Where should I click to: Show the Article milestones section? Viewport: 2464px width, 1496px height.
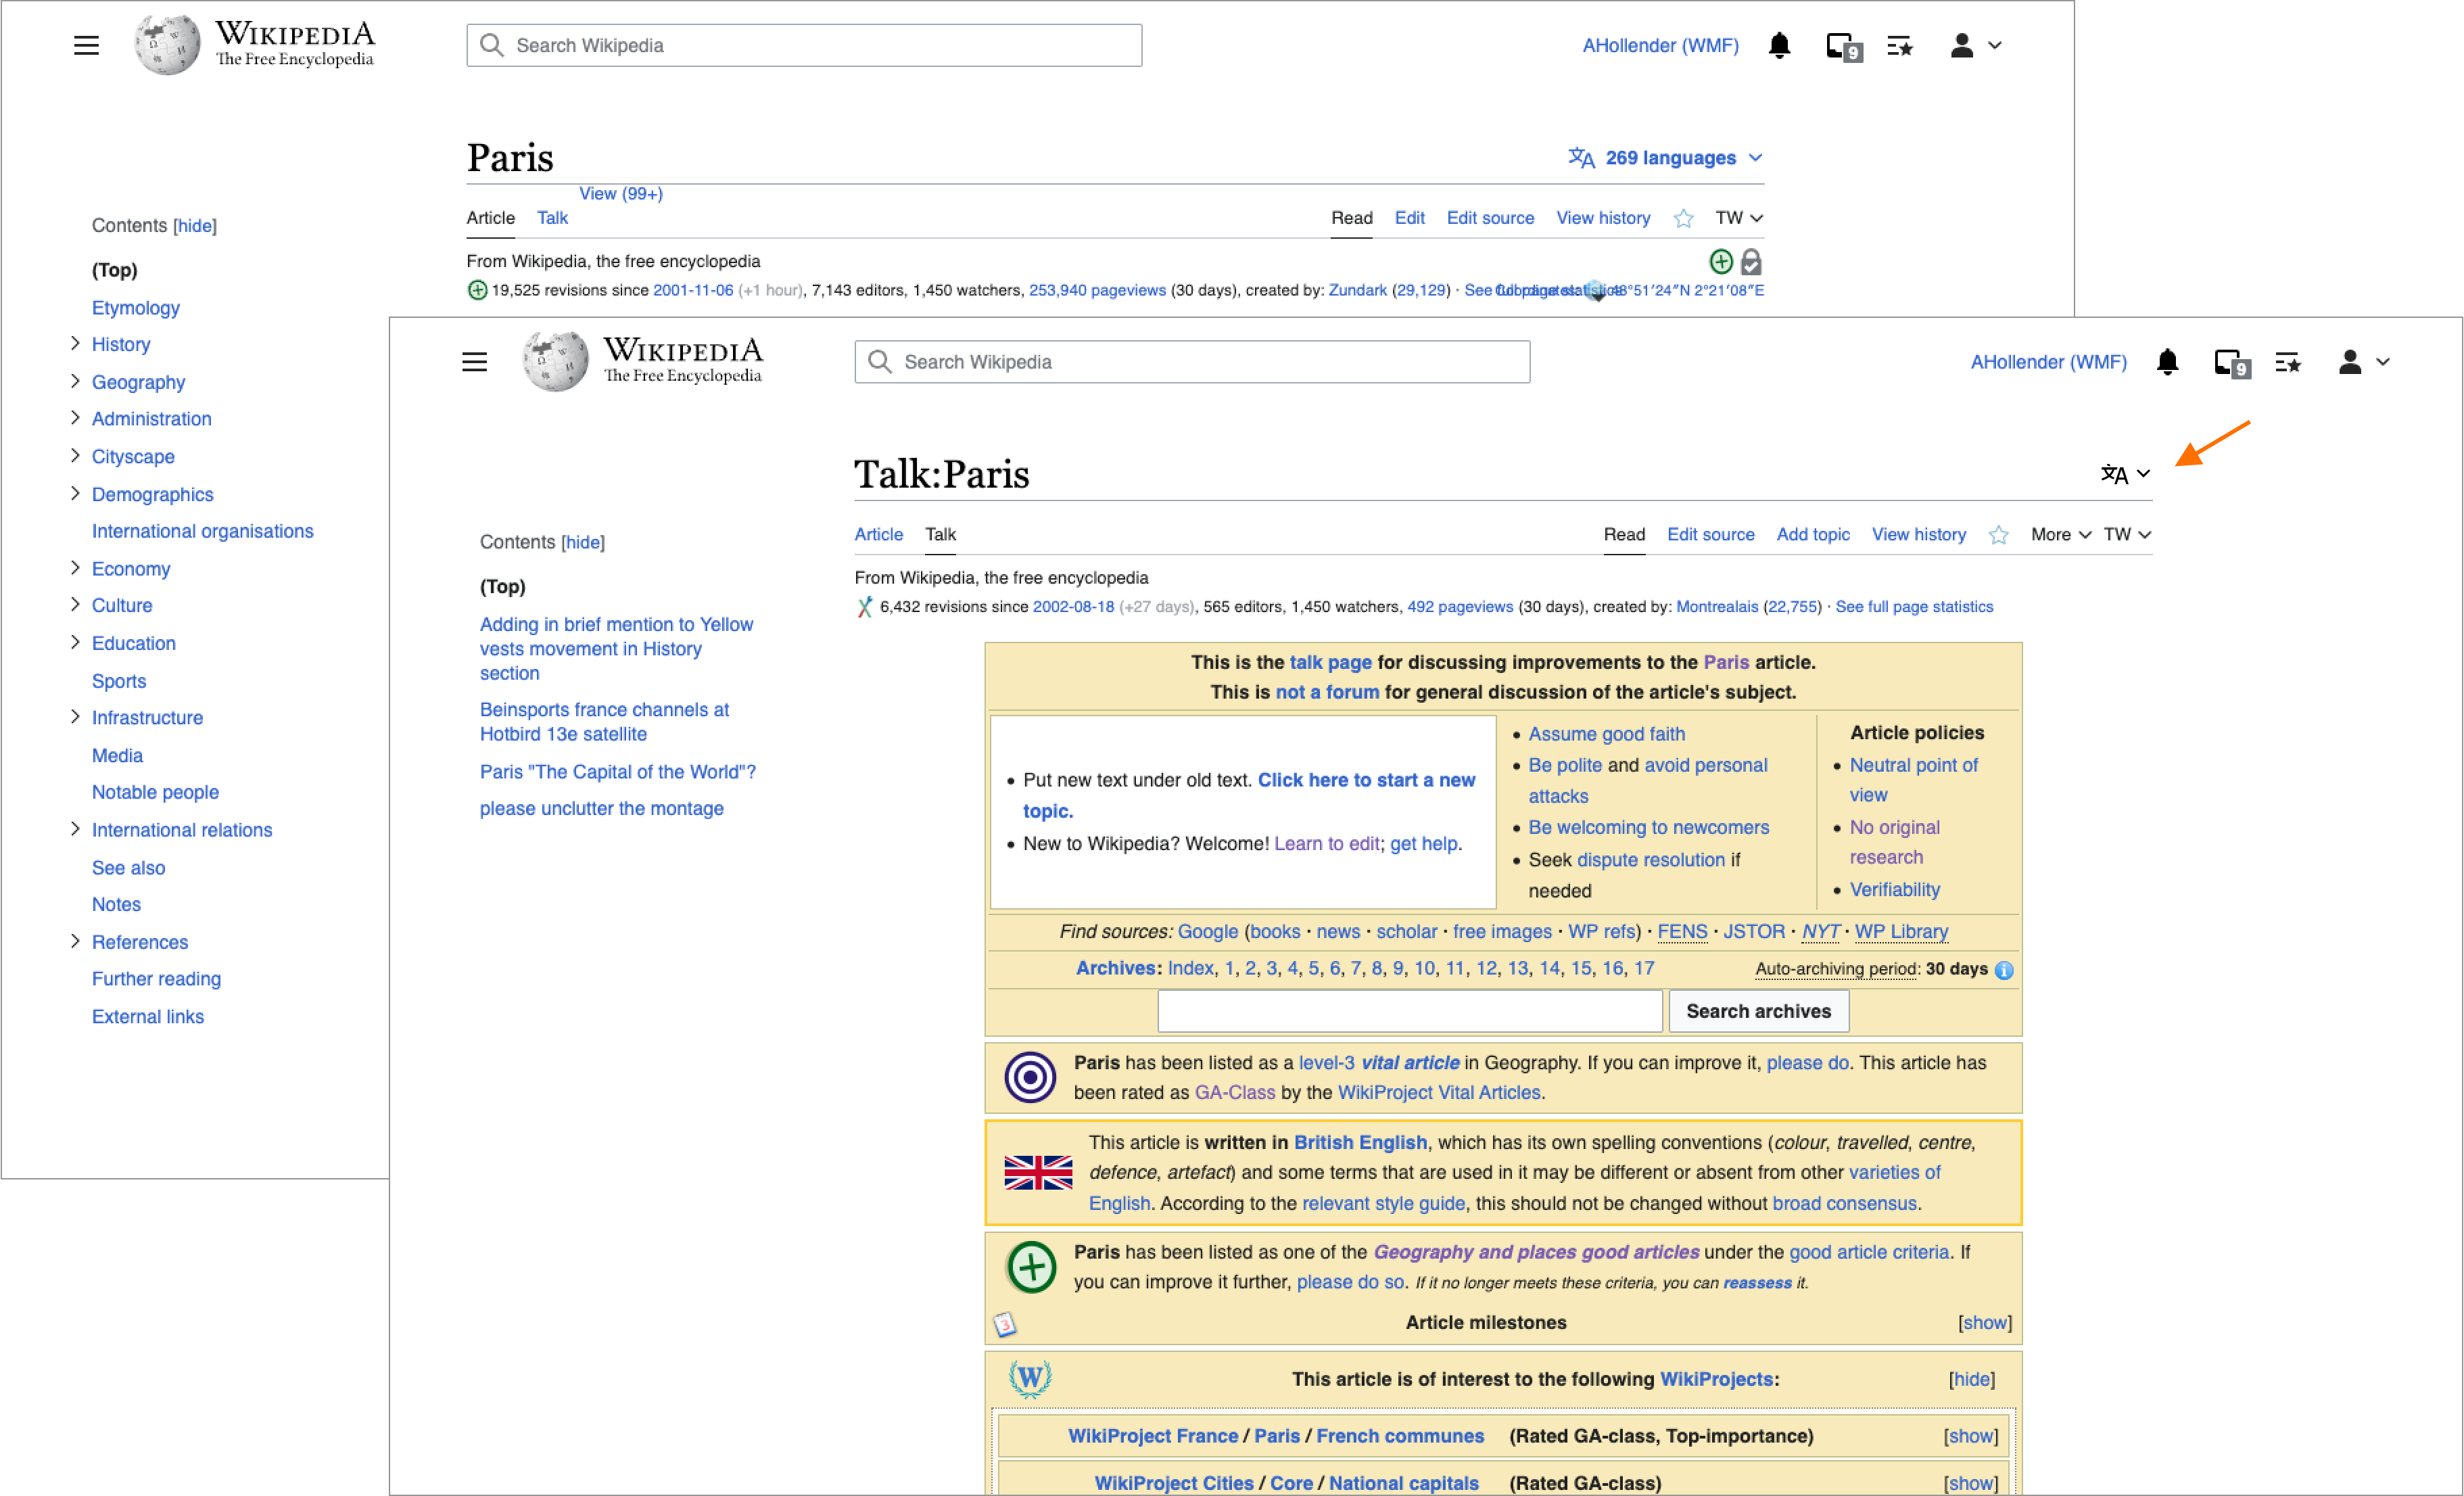[x=1984, y=1323]
